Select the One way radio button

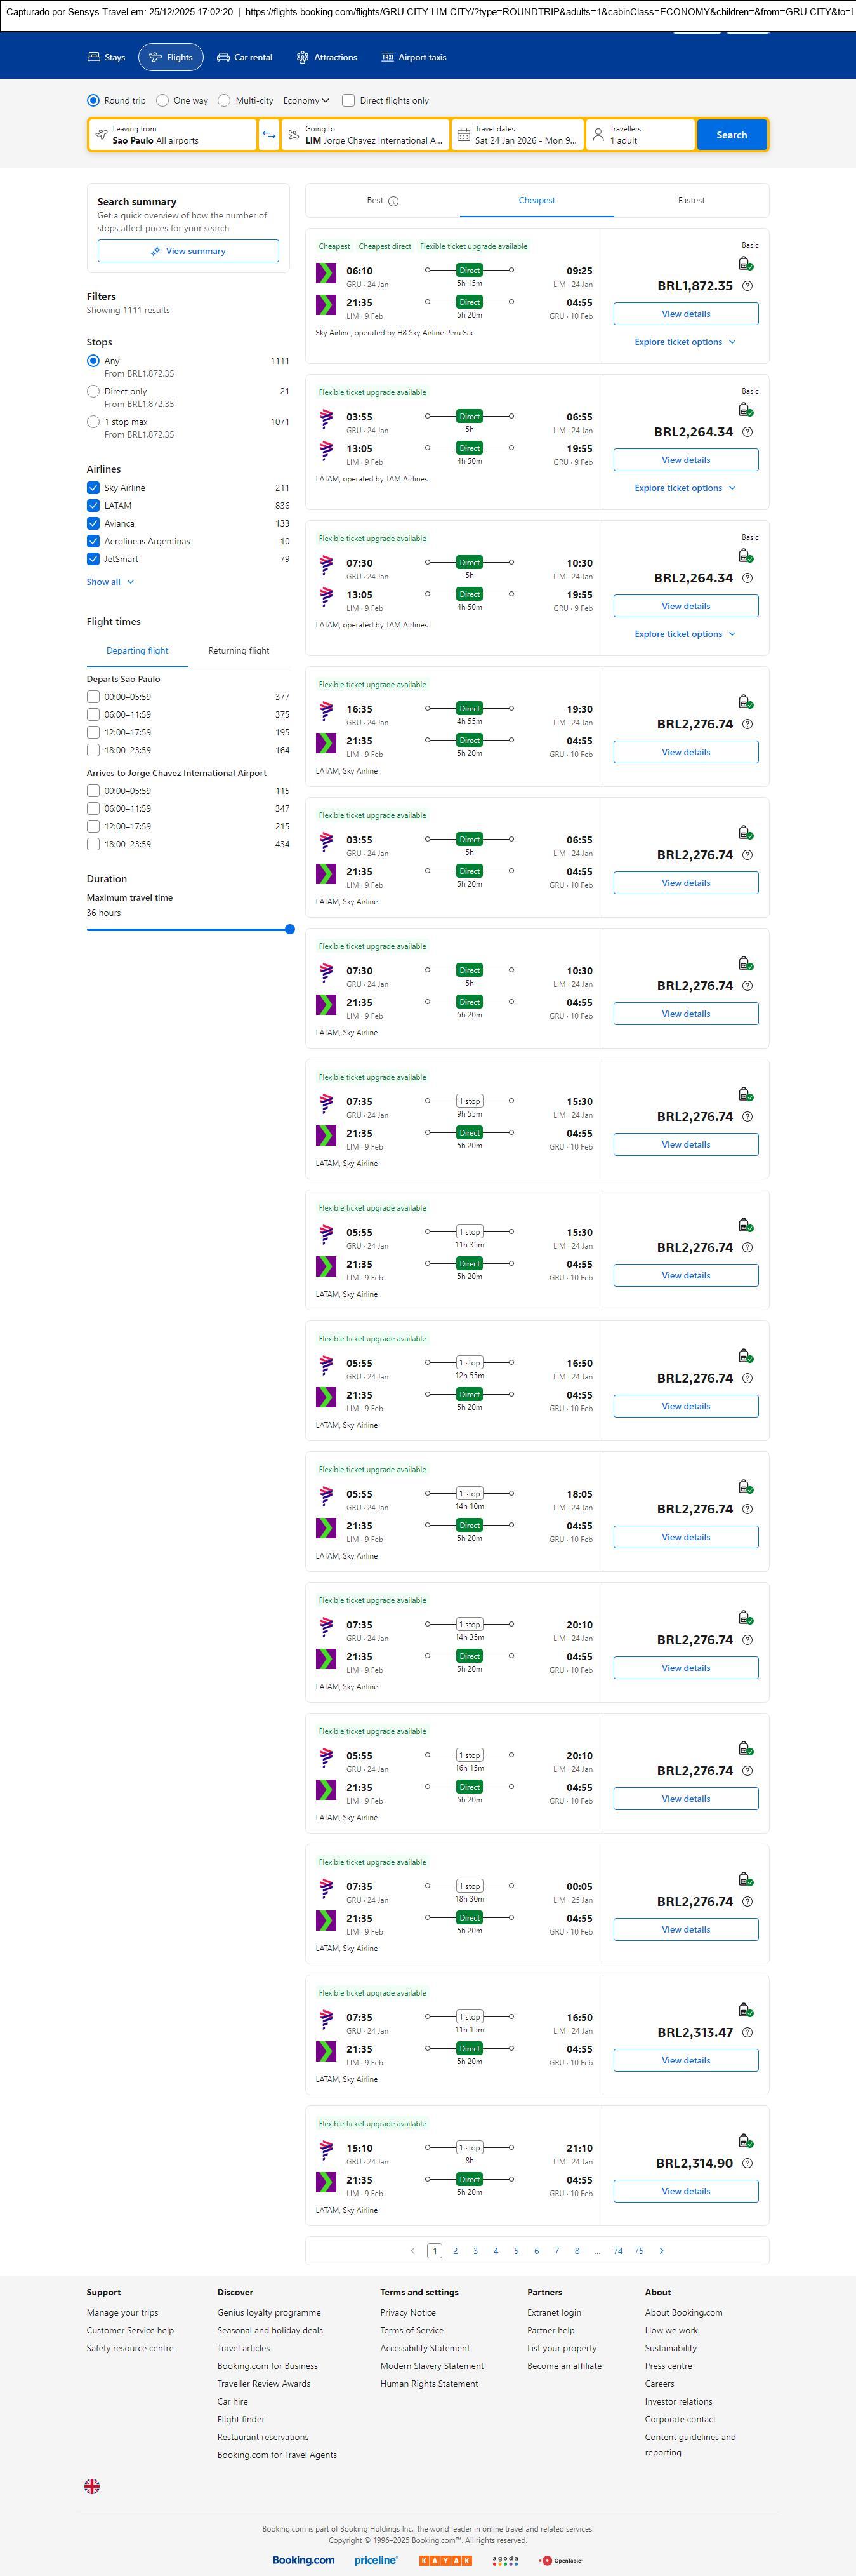point(162,101)
